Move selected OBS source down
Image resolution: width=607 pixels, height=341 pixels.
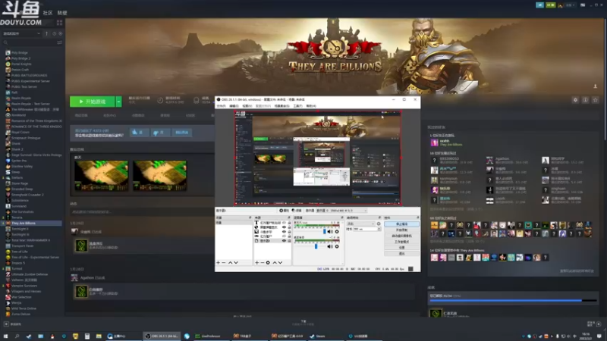(x=280, y=262)
